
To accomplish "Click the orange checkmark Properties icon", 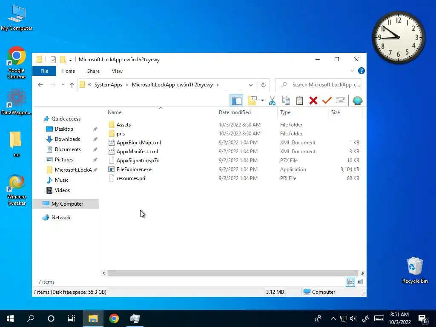I will click(327, 100).
